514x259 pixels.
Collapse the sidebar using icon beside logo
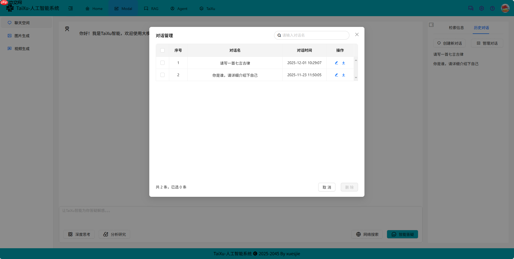coord(71,8)
